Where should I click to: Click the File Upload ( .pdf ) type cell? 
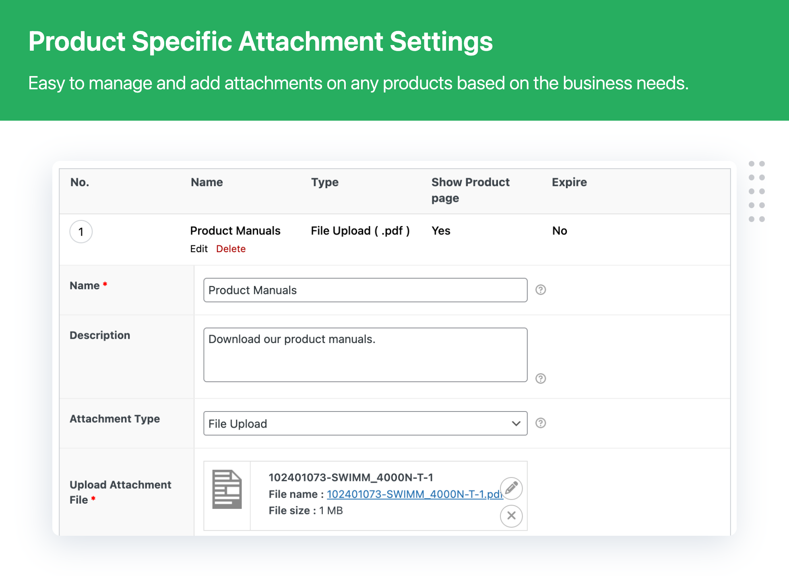360,230
